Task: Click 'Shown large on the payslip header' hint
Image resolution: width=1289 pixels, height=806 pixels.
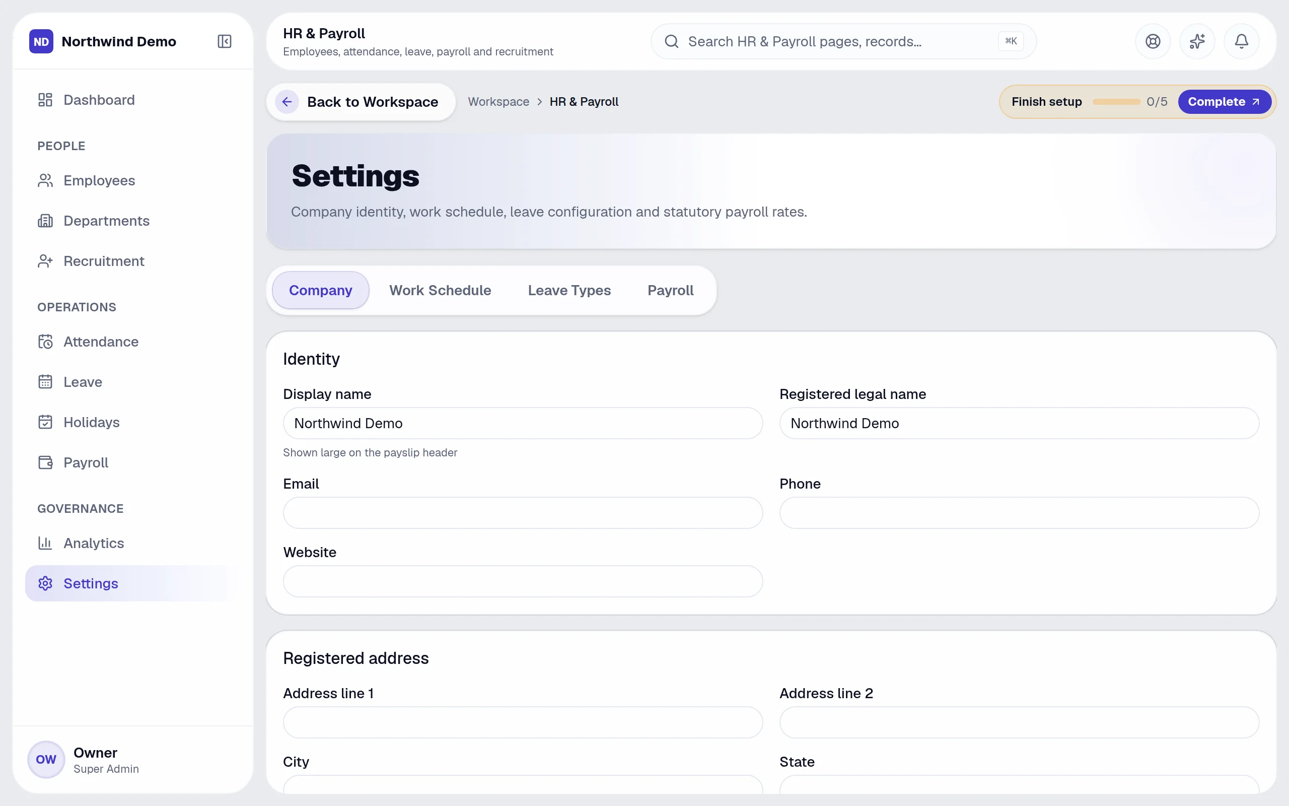Action: tap(370, 452)
